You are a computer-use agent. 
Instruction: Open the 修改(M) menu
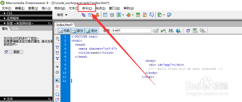coord(60,8)
